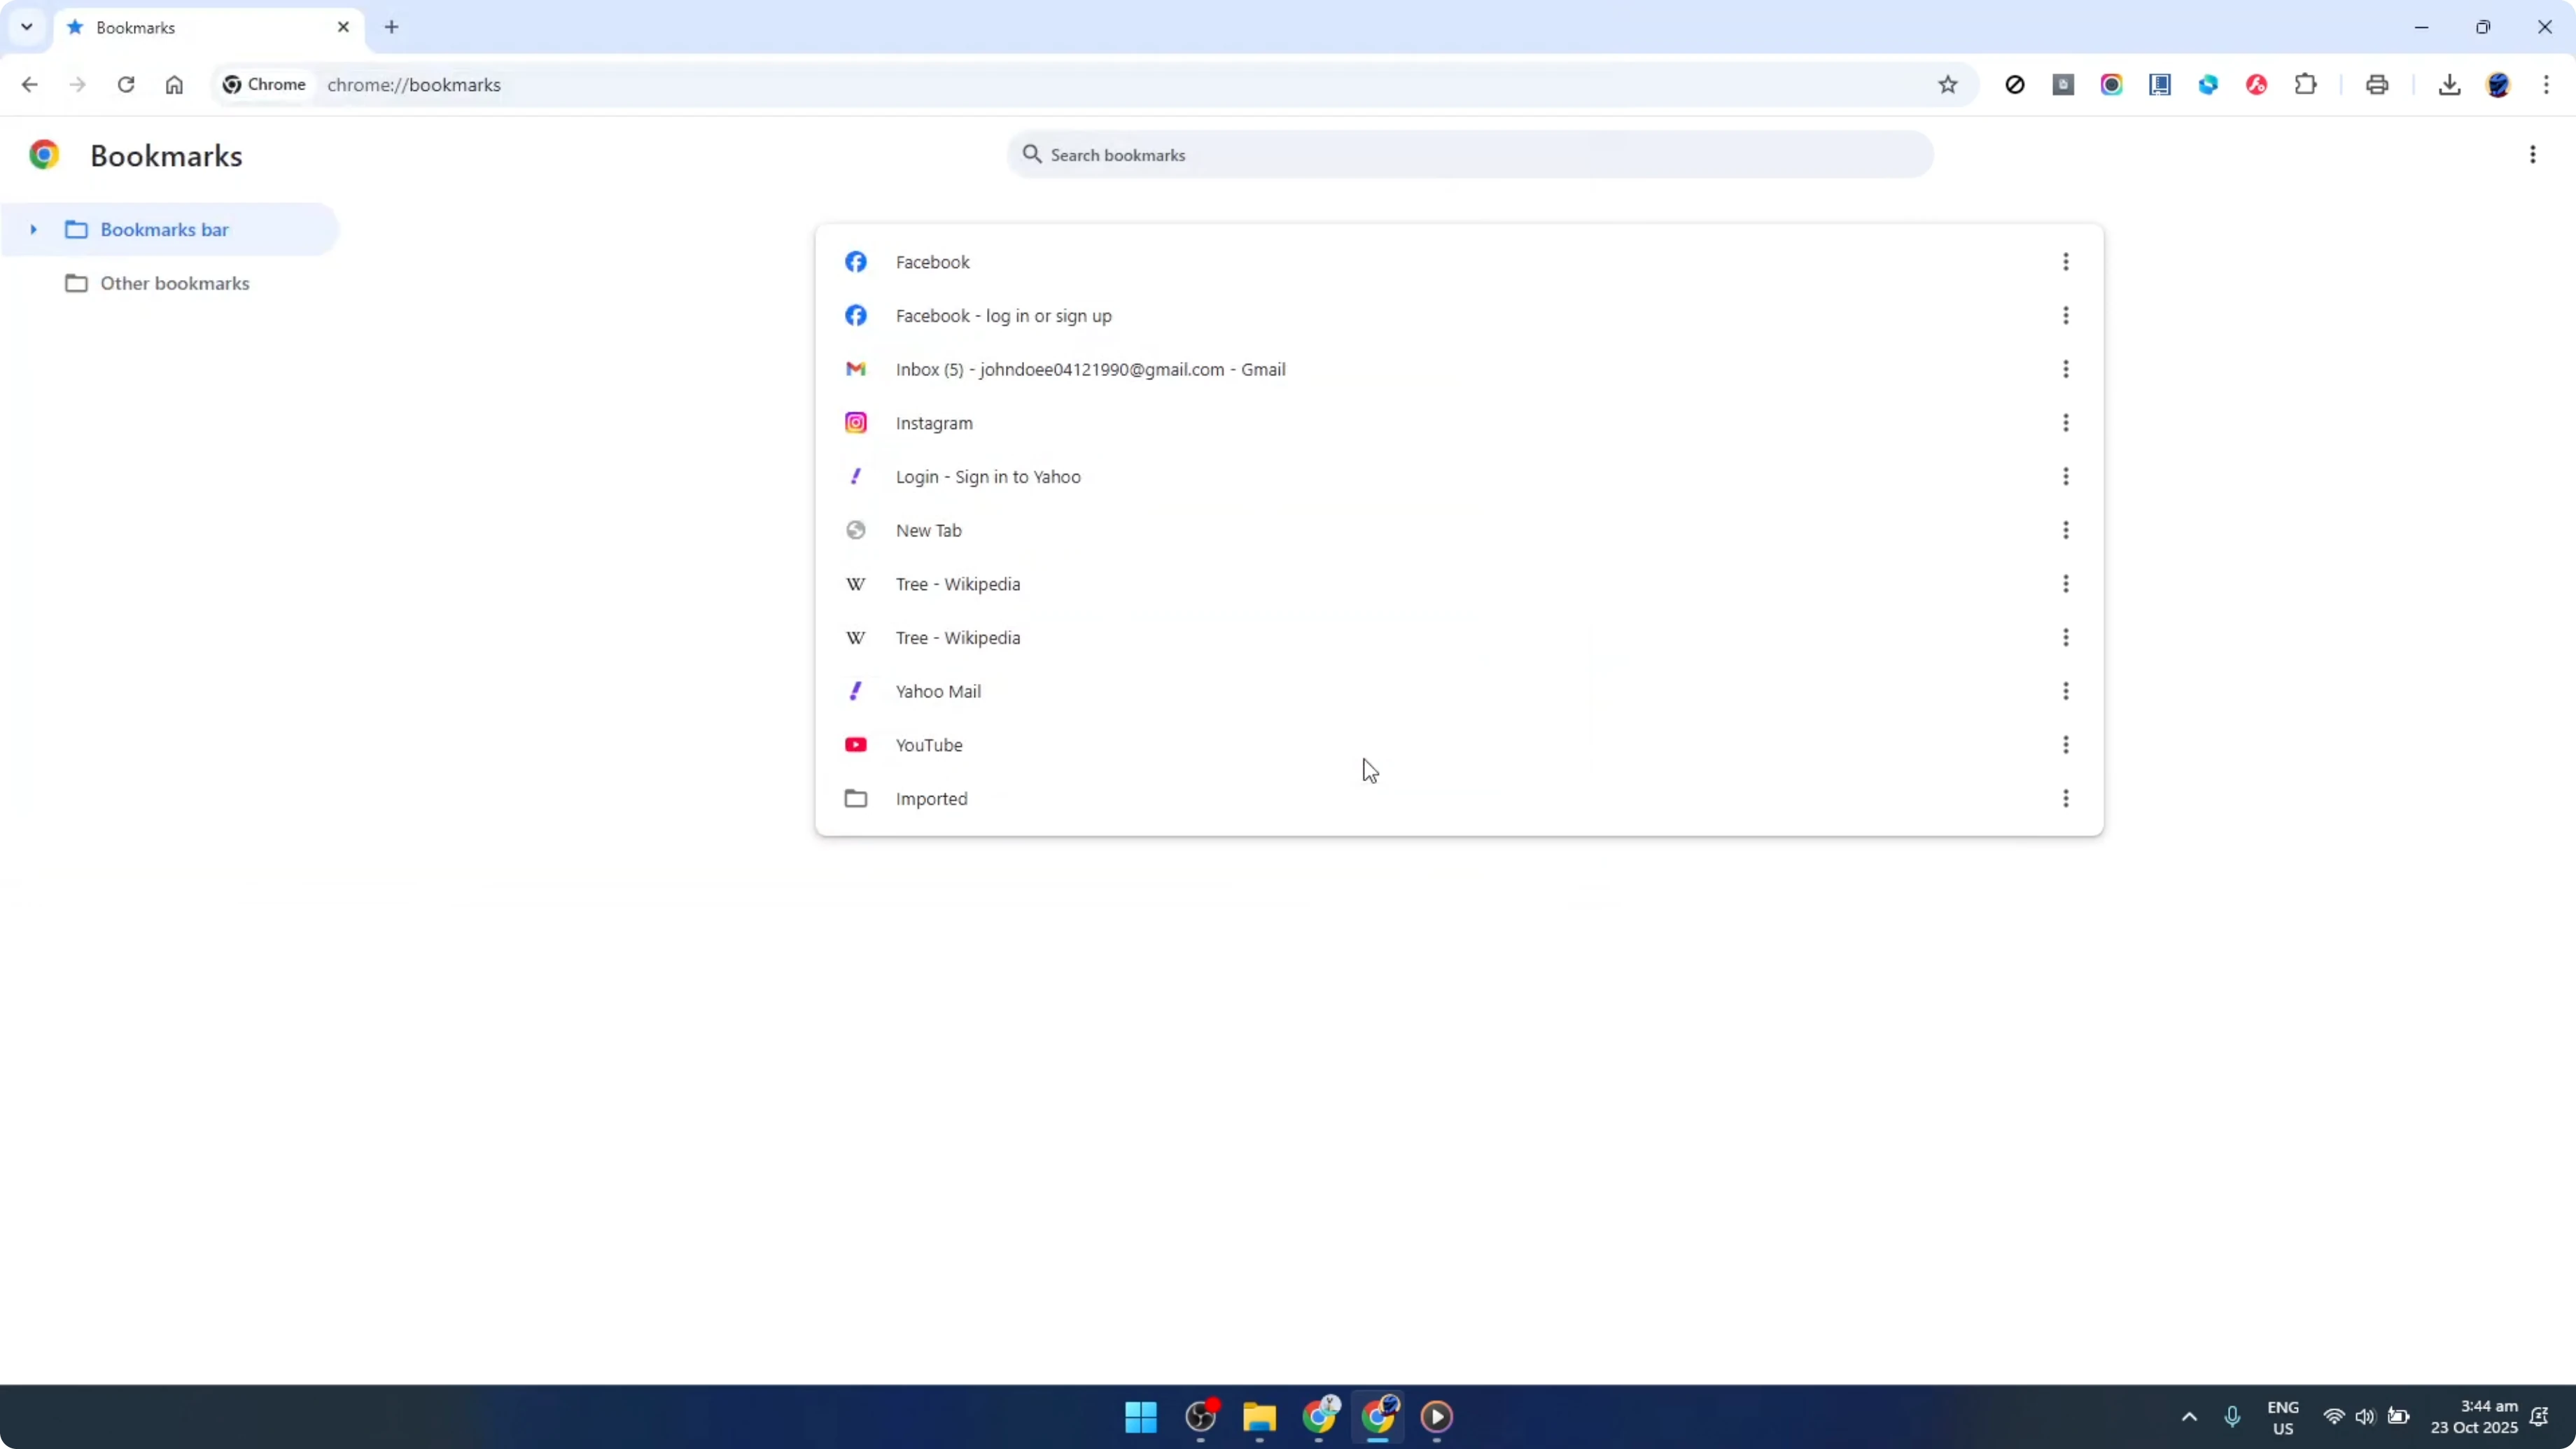The width and height of the screenshot is (2576, 1449).
Task: Click the New Tab globe favicon
Action: tap(855, 531)
